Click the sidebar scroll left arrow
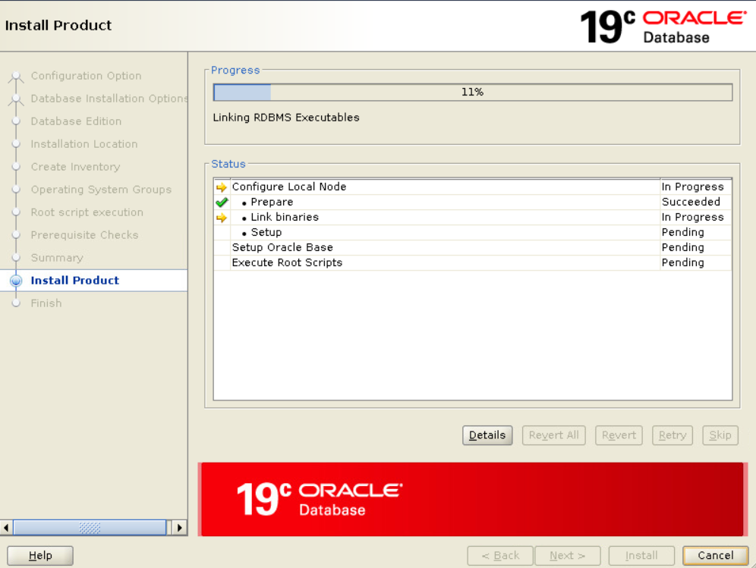This screenshot has width=756, height=568. click(x=6, y=528)
